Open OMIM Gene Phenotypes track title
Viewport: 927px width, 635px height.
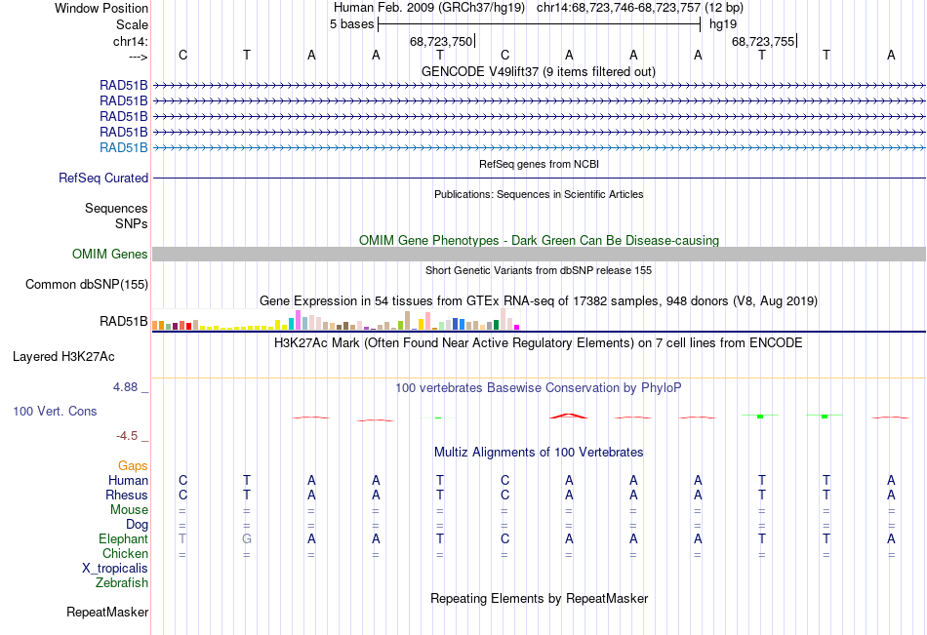coord(539,240)
